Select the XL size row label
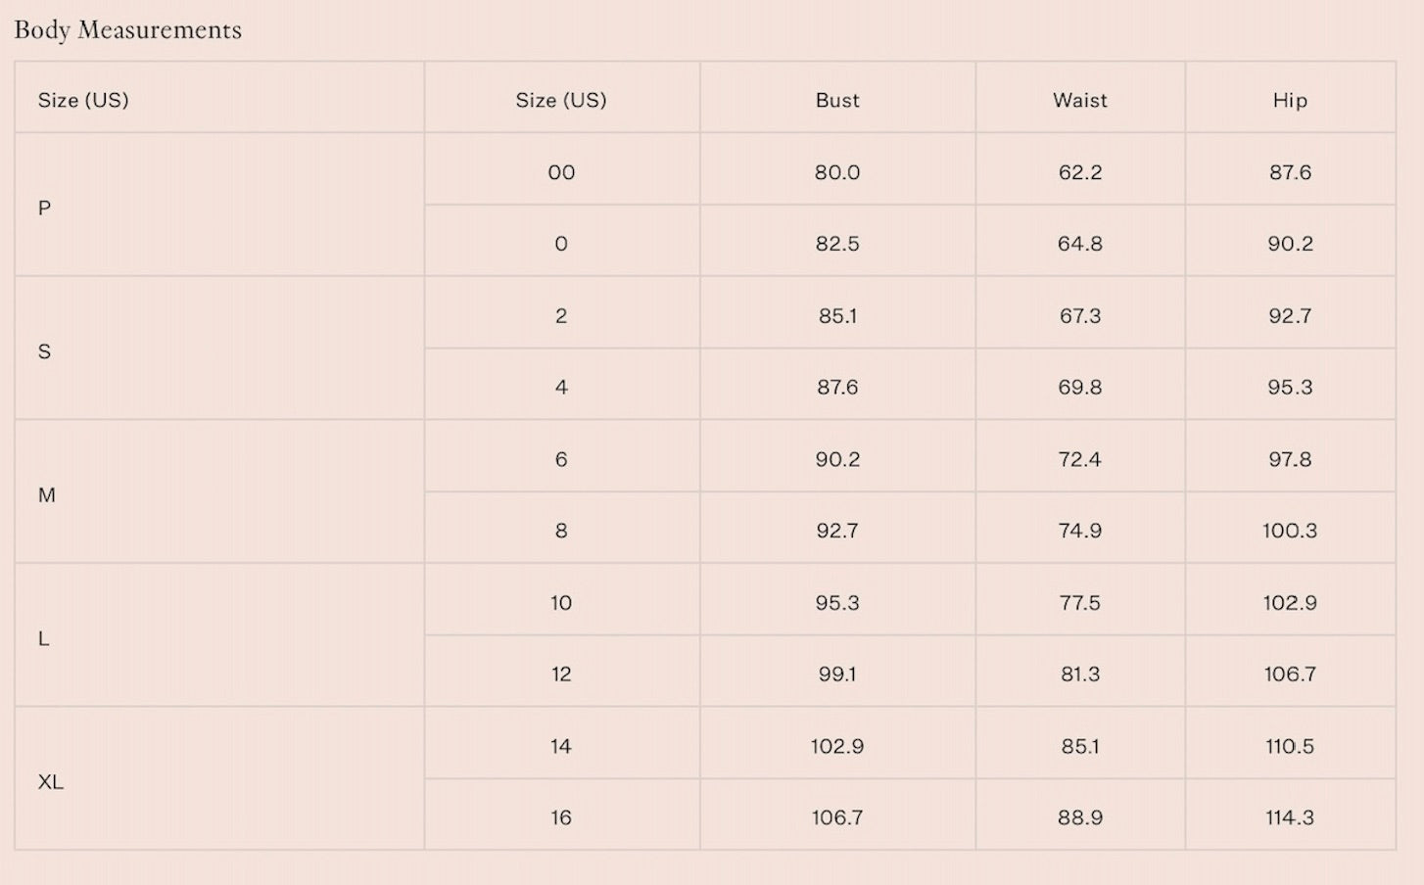The width and height of the screenshot is (1424, 885). coord(50,782)
